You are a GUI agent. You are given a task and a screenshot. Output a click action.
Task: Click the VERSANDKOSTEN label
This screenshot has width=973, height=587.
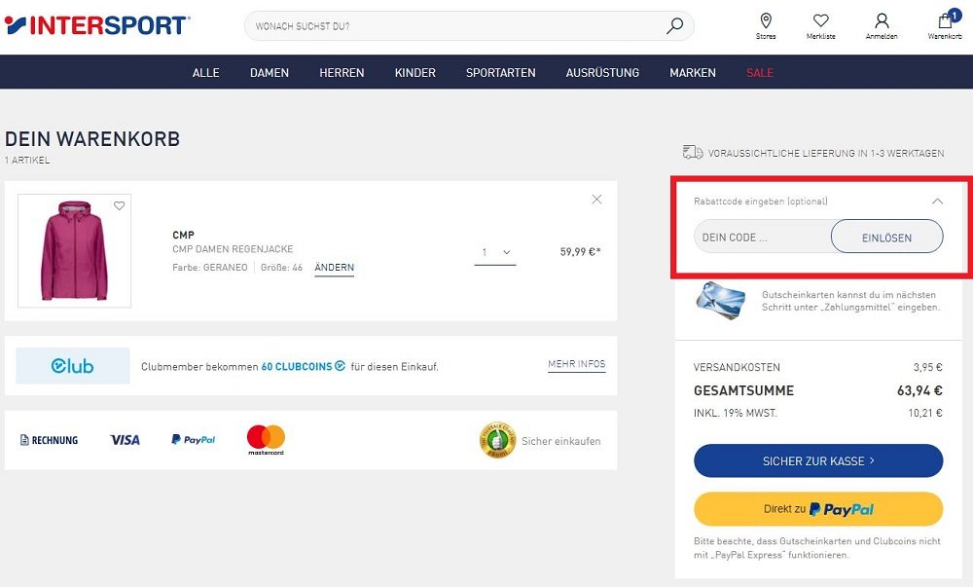click(x=737, y=367)
